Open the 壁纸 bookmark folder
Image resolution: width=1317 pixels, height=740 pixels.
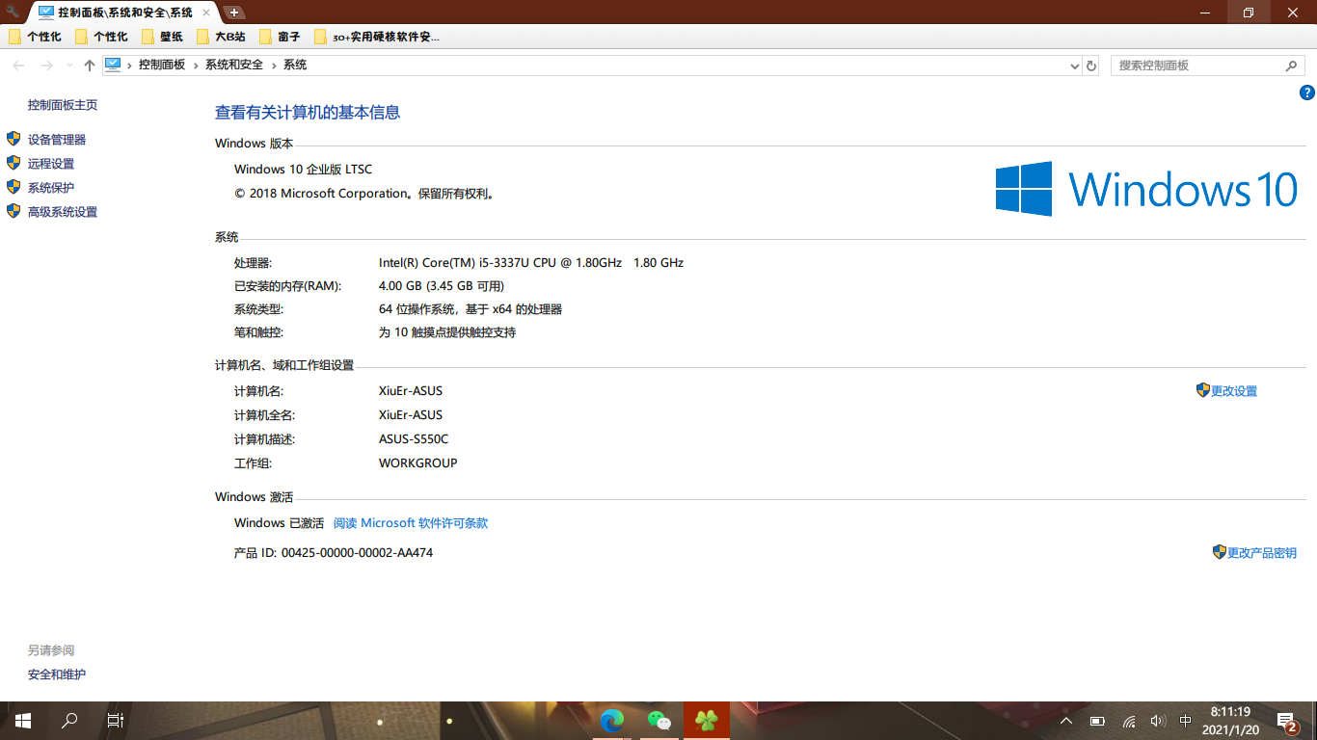[162, 37]
